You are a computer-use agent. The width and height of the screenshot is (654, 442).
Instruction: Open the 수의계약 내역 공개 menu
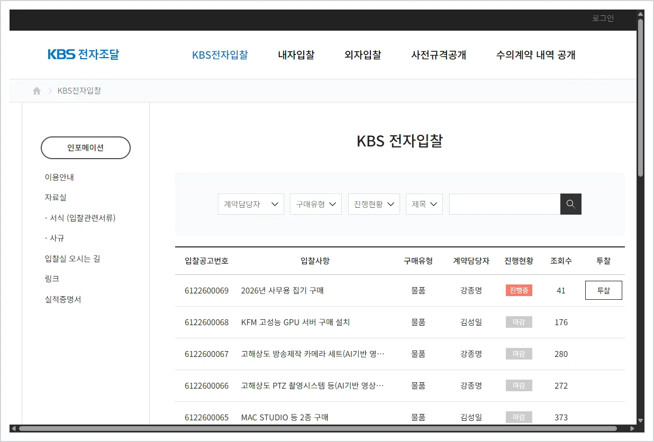point(536,55)
